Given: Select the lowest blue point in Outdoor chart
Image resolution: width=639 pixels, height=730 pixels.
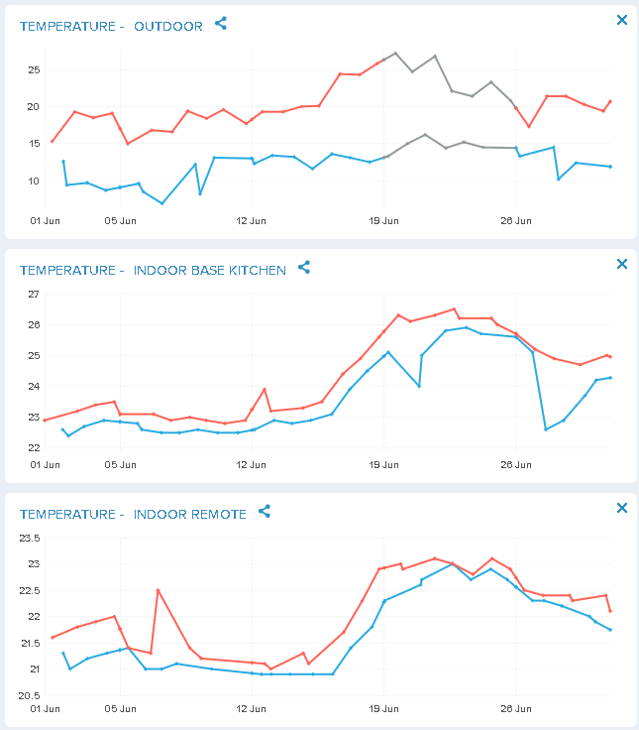Looking at the screenshot, I should pos(162,203).
